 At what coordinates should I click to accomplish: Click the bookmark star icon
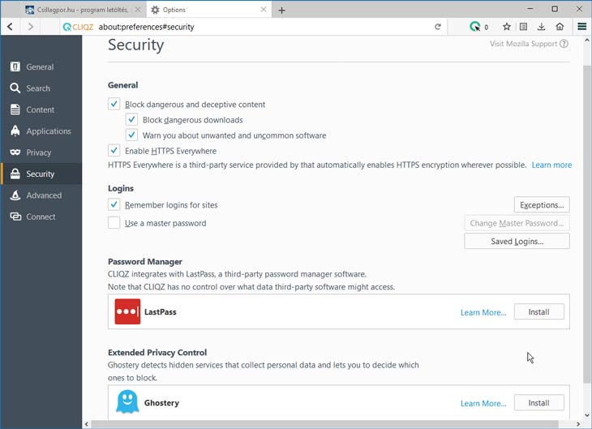[x=507, y=27]
